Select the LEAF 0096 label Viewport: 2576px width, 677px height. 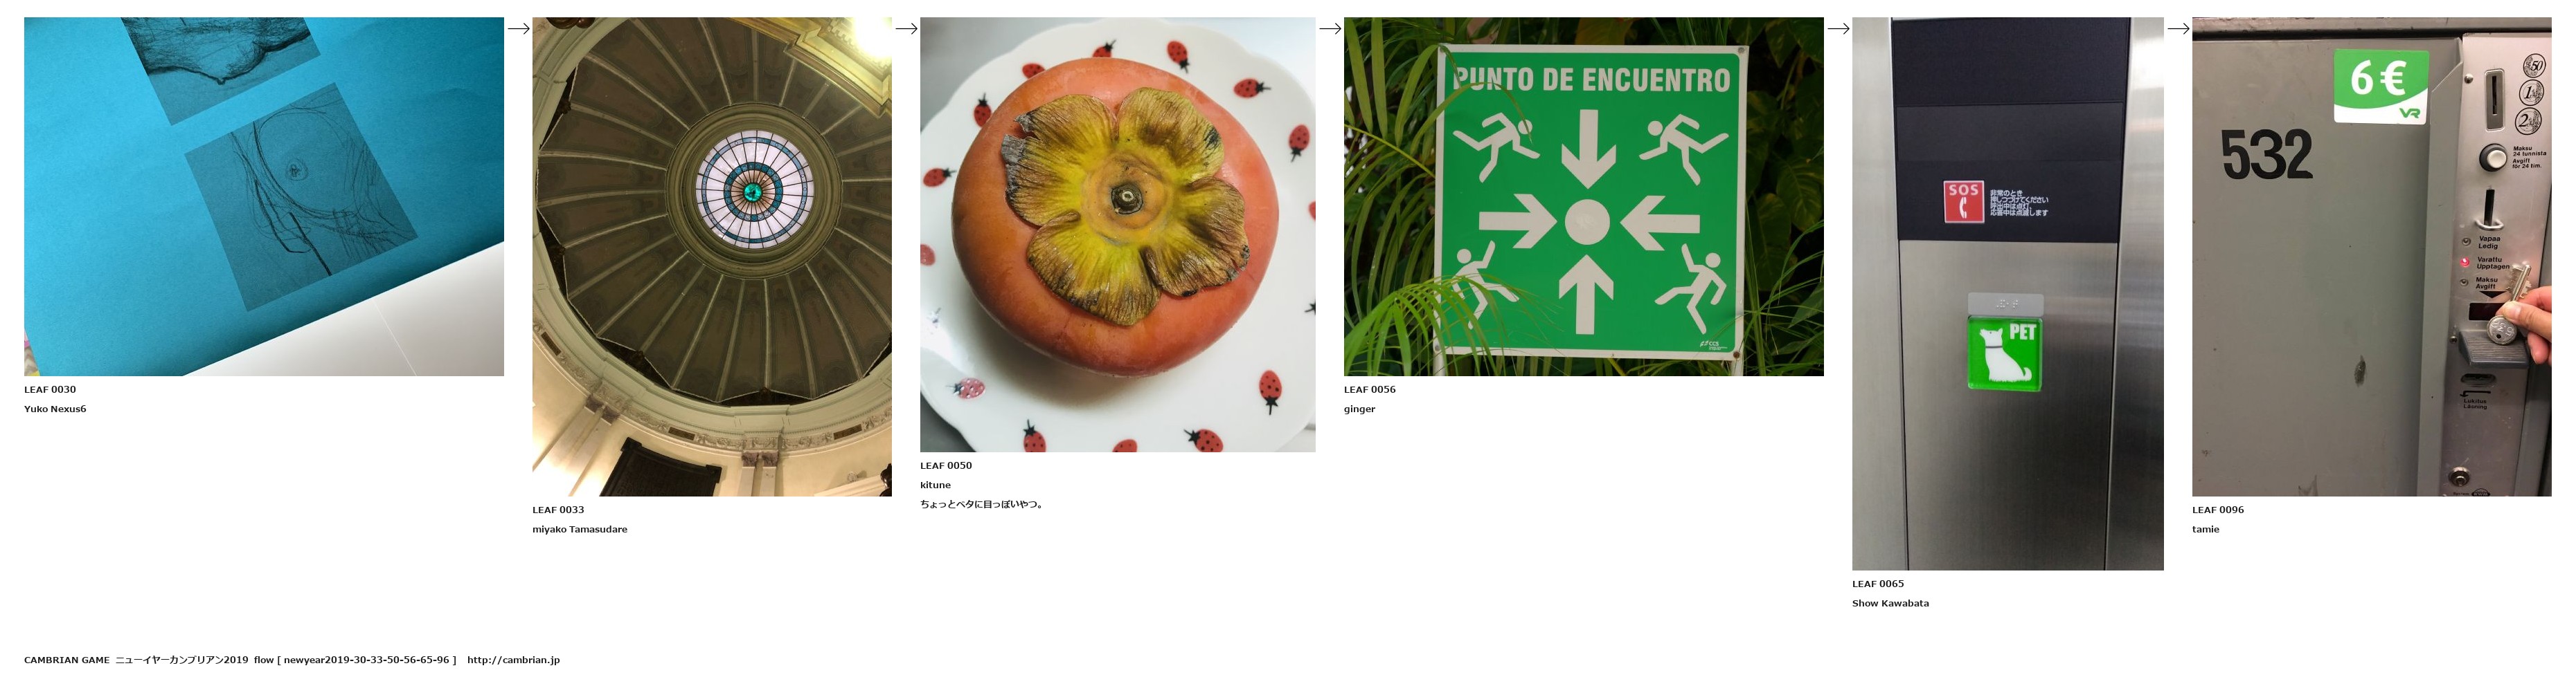(x=2218, y=509)
